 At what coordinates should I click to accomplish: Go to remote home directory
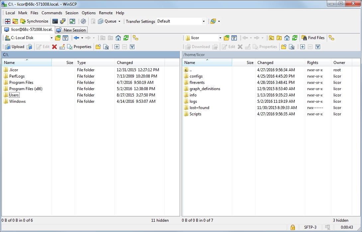click(x=287, y=38)
